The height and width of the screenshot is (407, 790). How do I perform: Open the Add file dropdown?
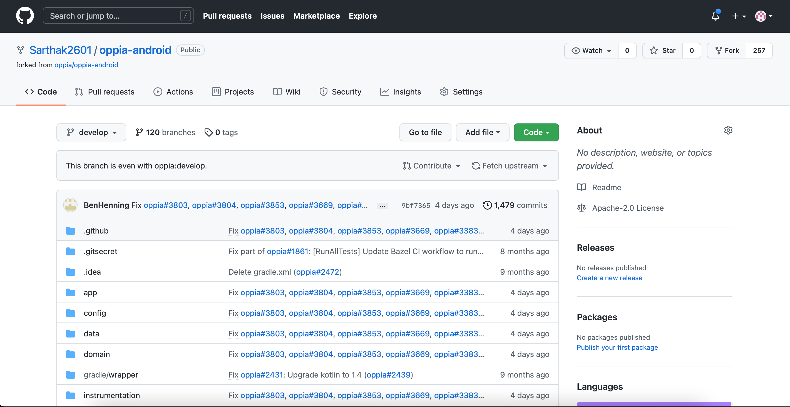pyautogui.click(x=482, y=132)
